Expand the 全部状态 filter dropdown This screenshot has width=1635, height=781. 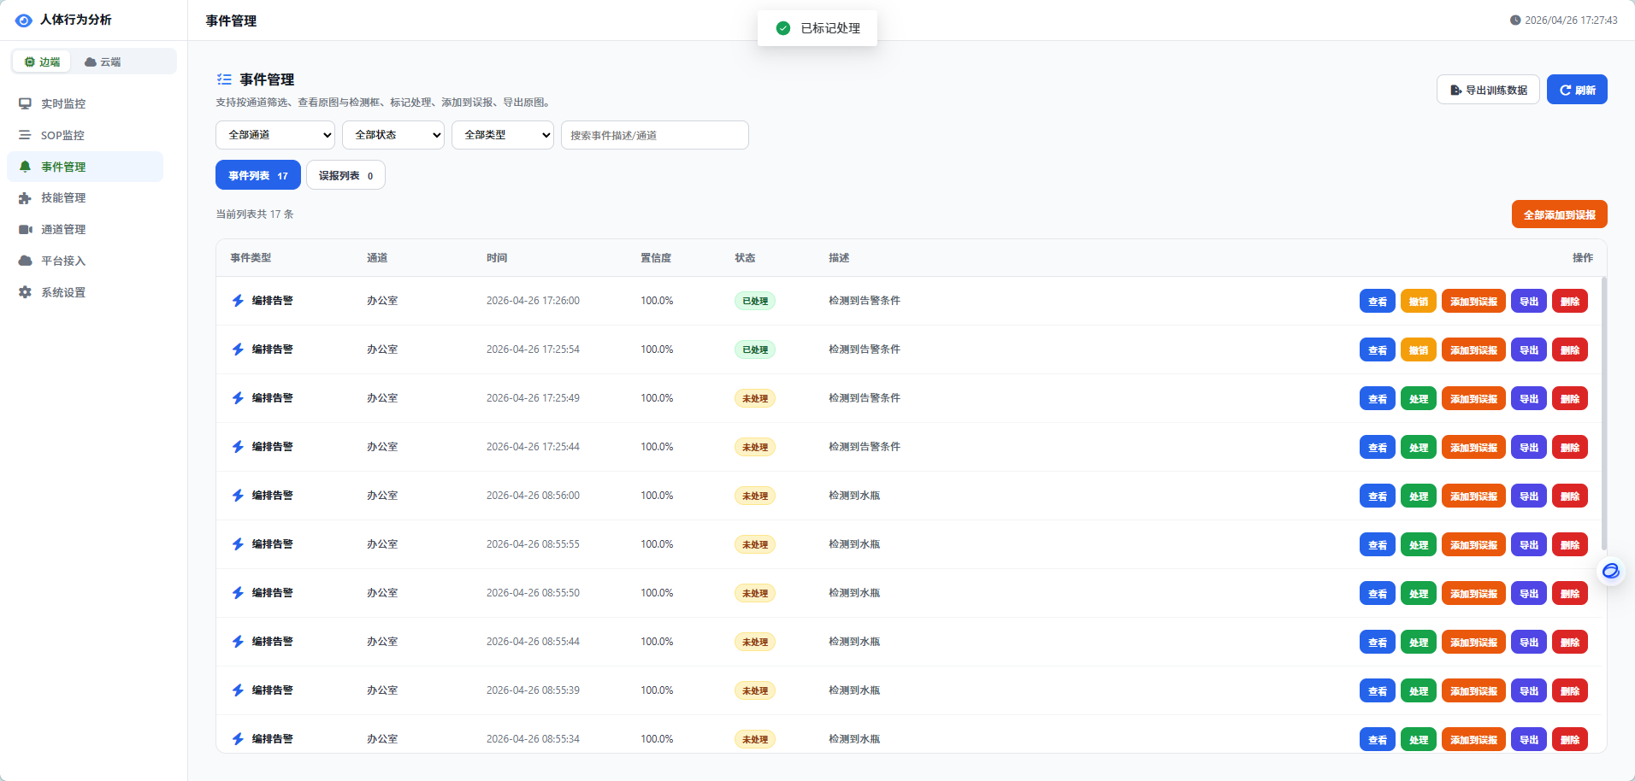pyautogui.click(x=393, y=135)
